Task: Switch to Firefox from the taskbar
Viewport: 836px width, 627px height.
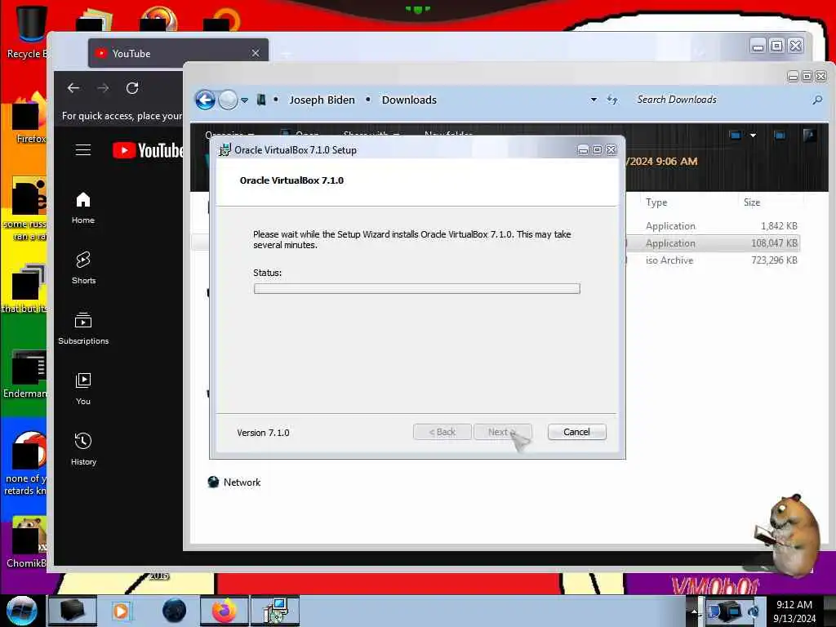Action: click(224, 611)
